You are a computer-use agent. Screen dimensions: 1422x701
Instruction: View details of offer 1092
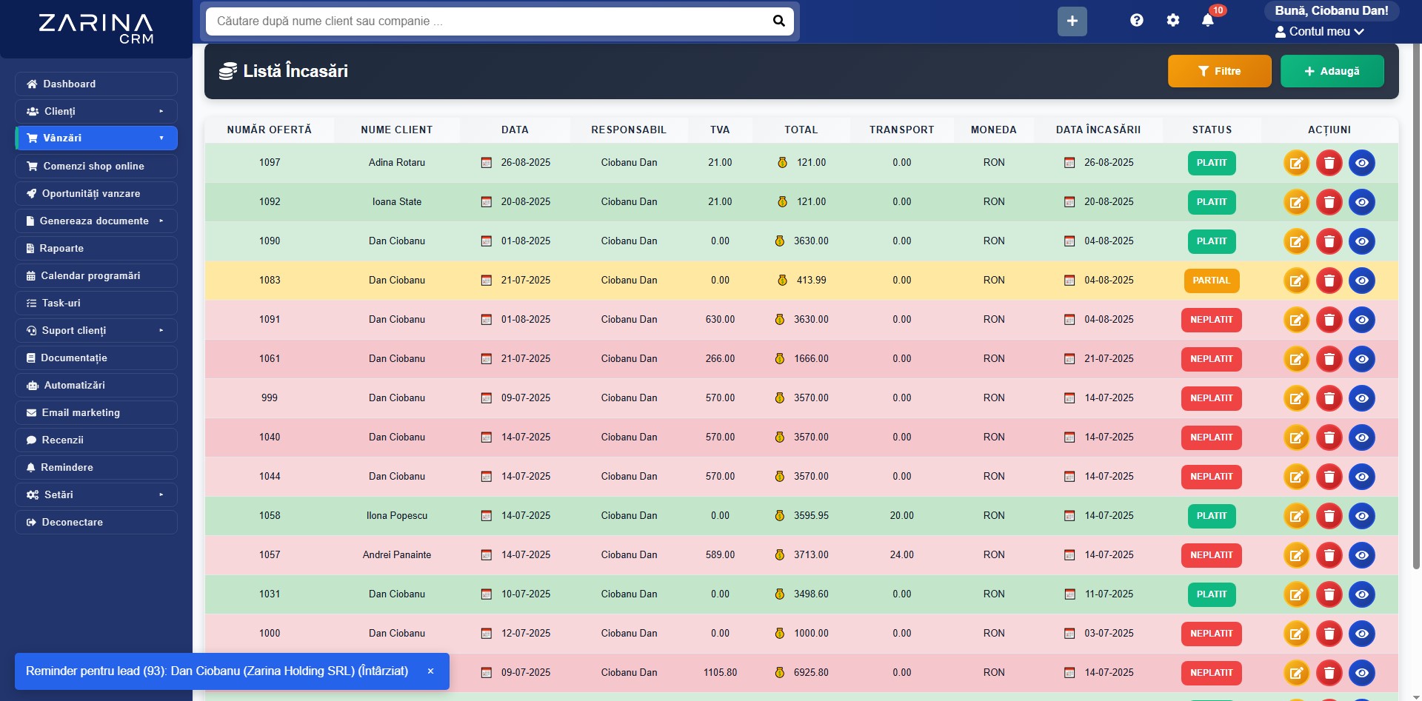tap(1362, 202)
